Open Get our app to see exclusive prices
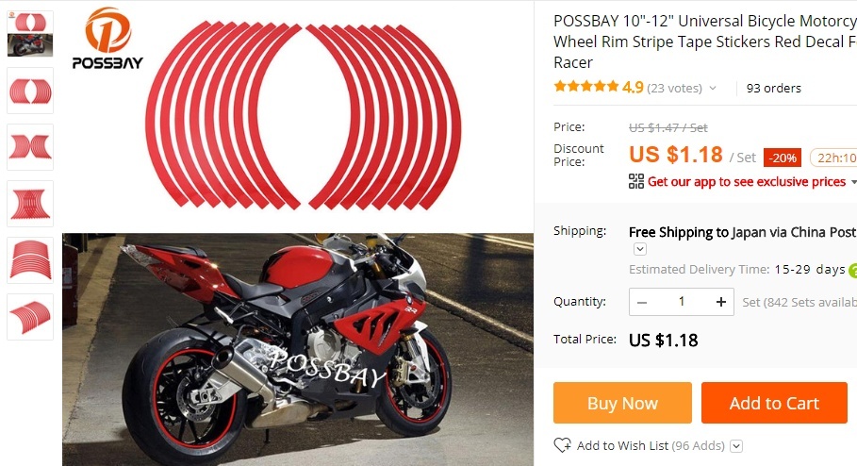 [747, 181]
